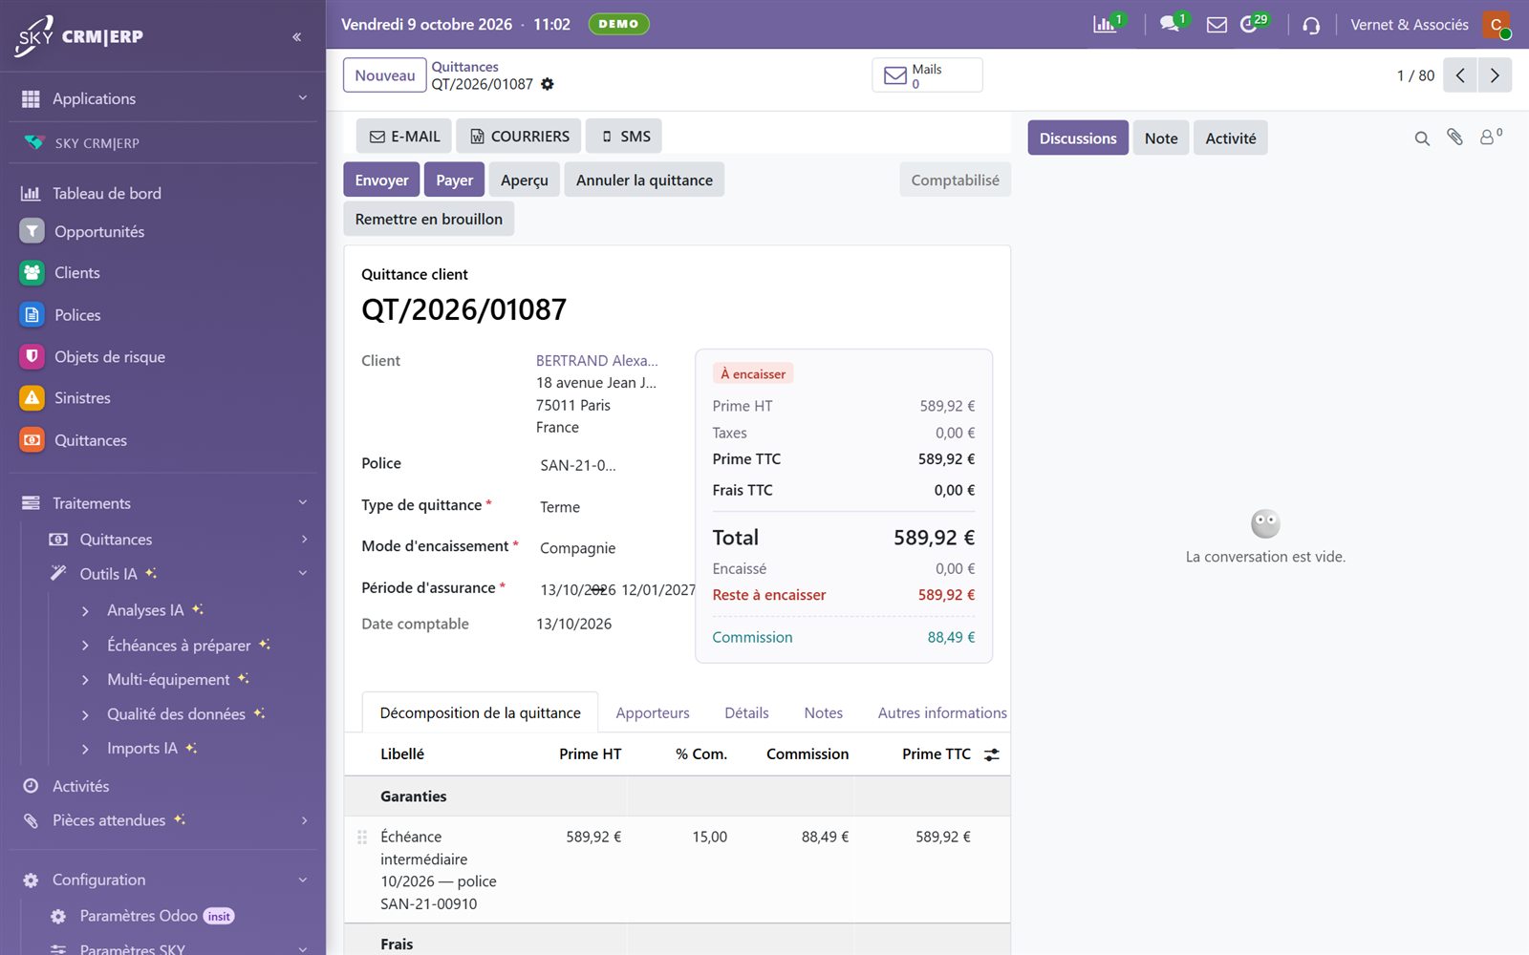Switch to the Détails tab
The width and height of the screenshot is (1529, 955).
point(746,713)
